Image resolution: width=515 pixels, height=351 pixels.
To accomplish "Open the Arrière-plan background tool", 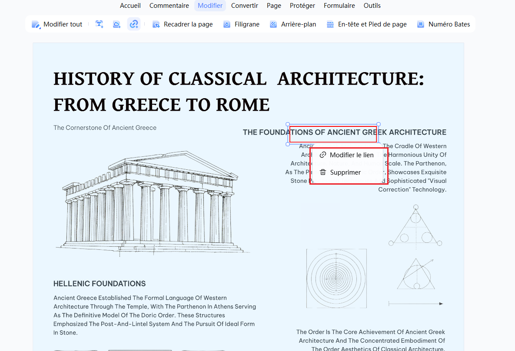I will (293, 24).
